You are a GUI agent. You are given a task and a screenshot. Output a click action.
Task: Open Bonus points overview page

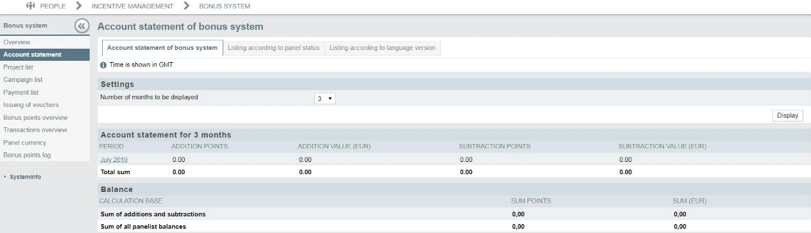coord(35,118)
